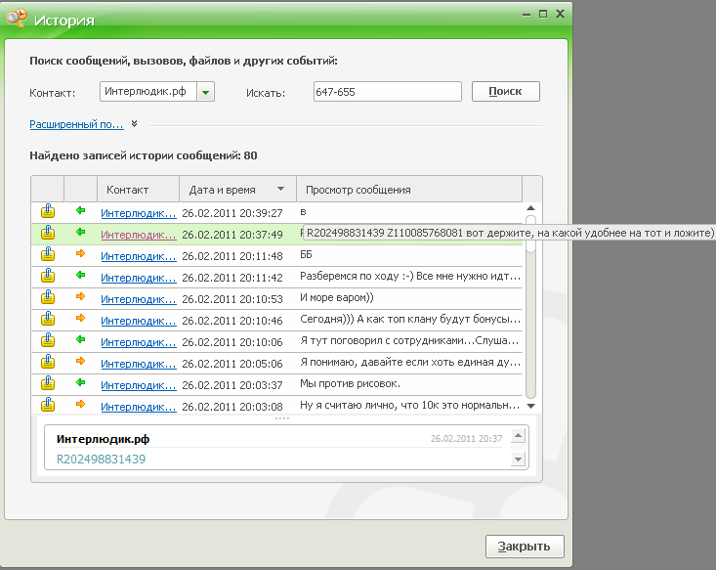Click green incoming arrow at 20:39:27
The image size is (716, 570).
tap(80, 210)
